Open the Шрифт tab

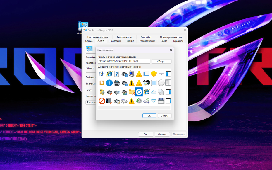point(130,41)
